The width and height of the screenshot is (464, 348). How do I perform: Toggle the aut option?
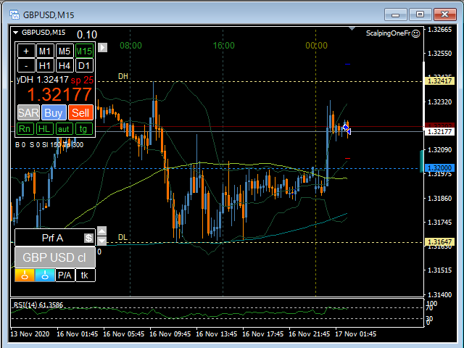[x=64, y=129]
